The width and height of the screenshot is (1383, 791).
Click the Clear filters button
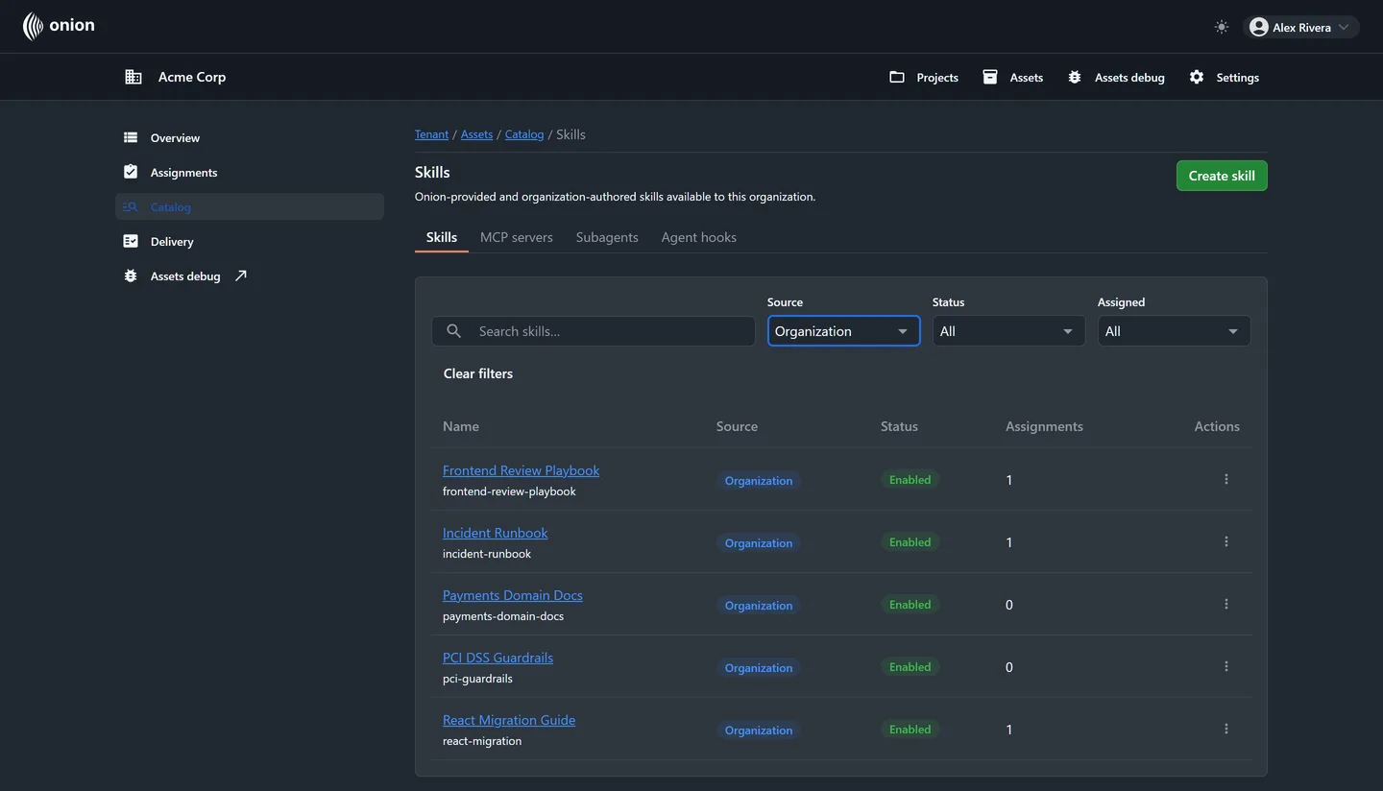(x=478, y=373)
